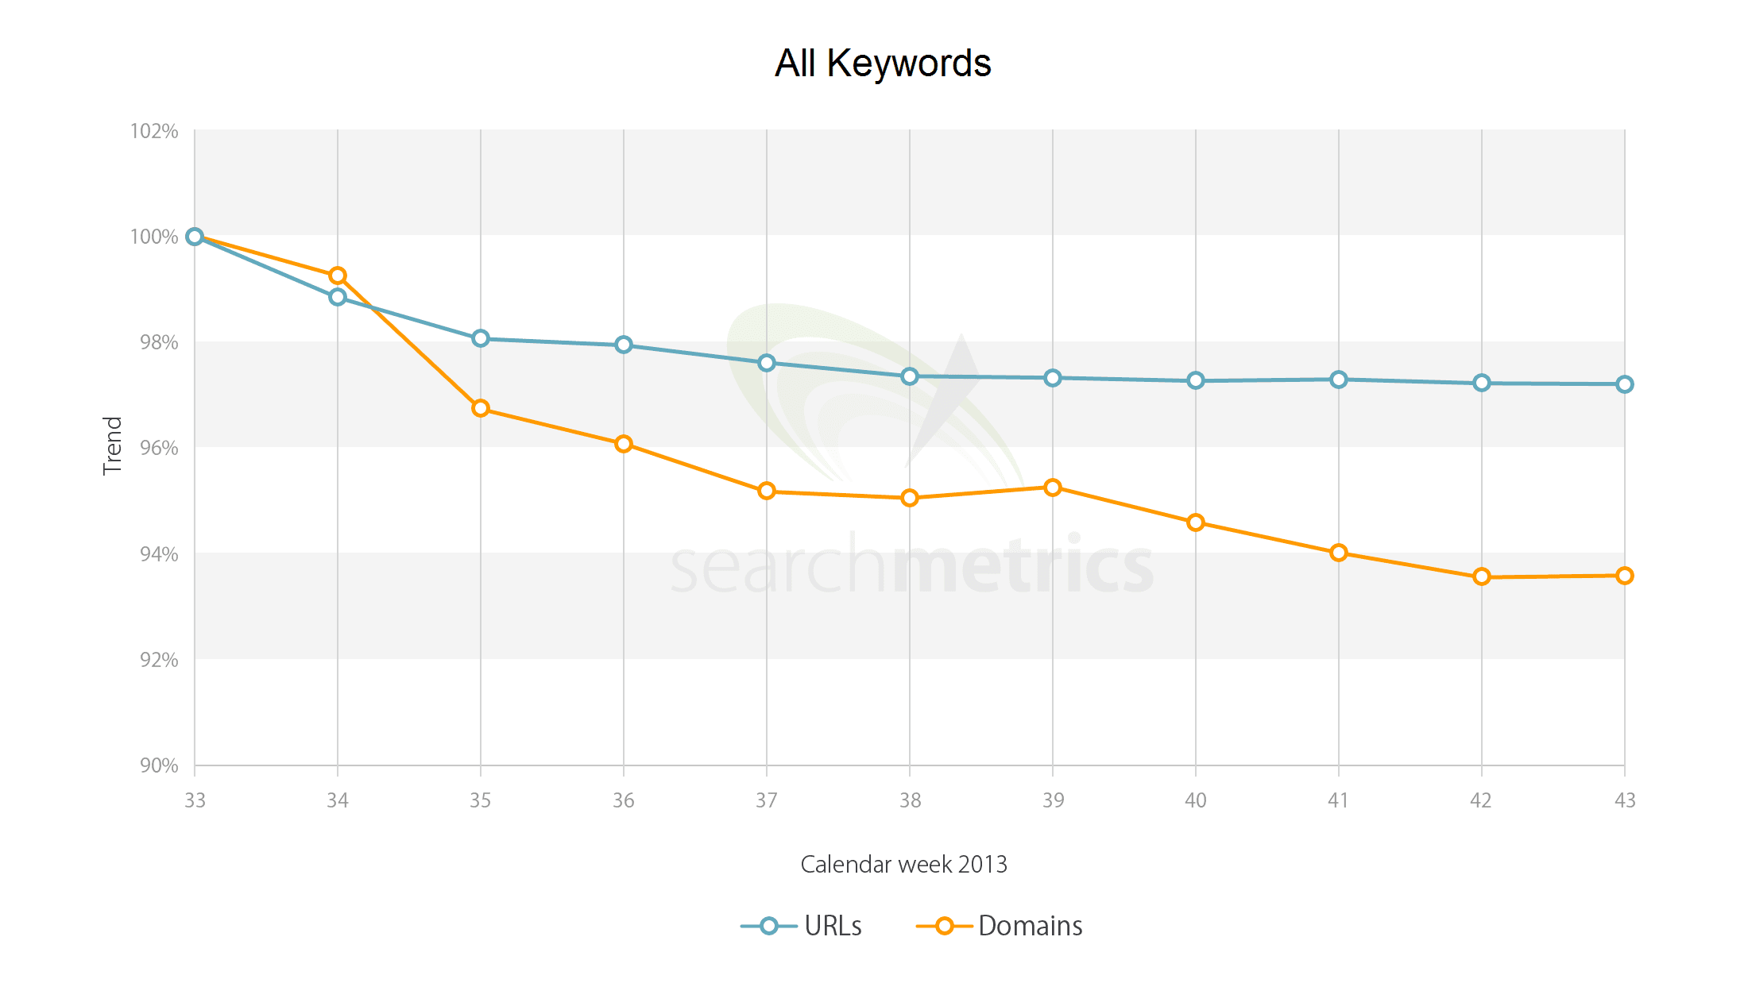Screen dimensions: 1748x983
Task: Click the Domains point at week 41
Action: [x=1339, y=553]
